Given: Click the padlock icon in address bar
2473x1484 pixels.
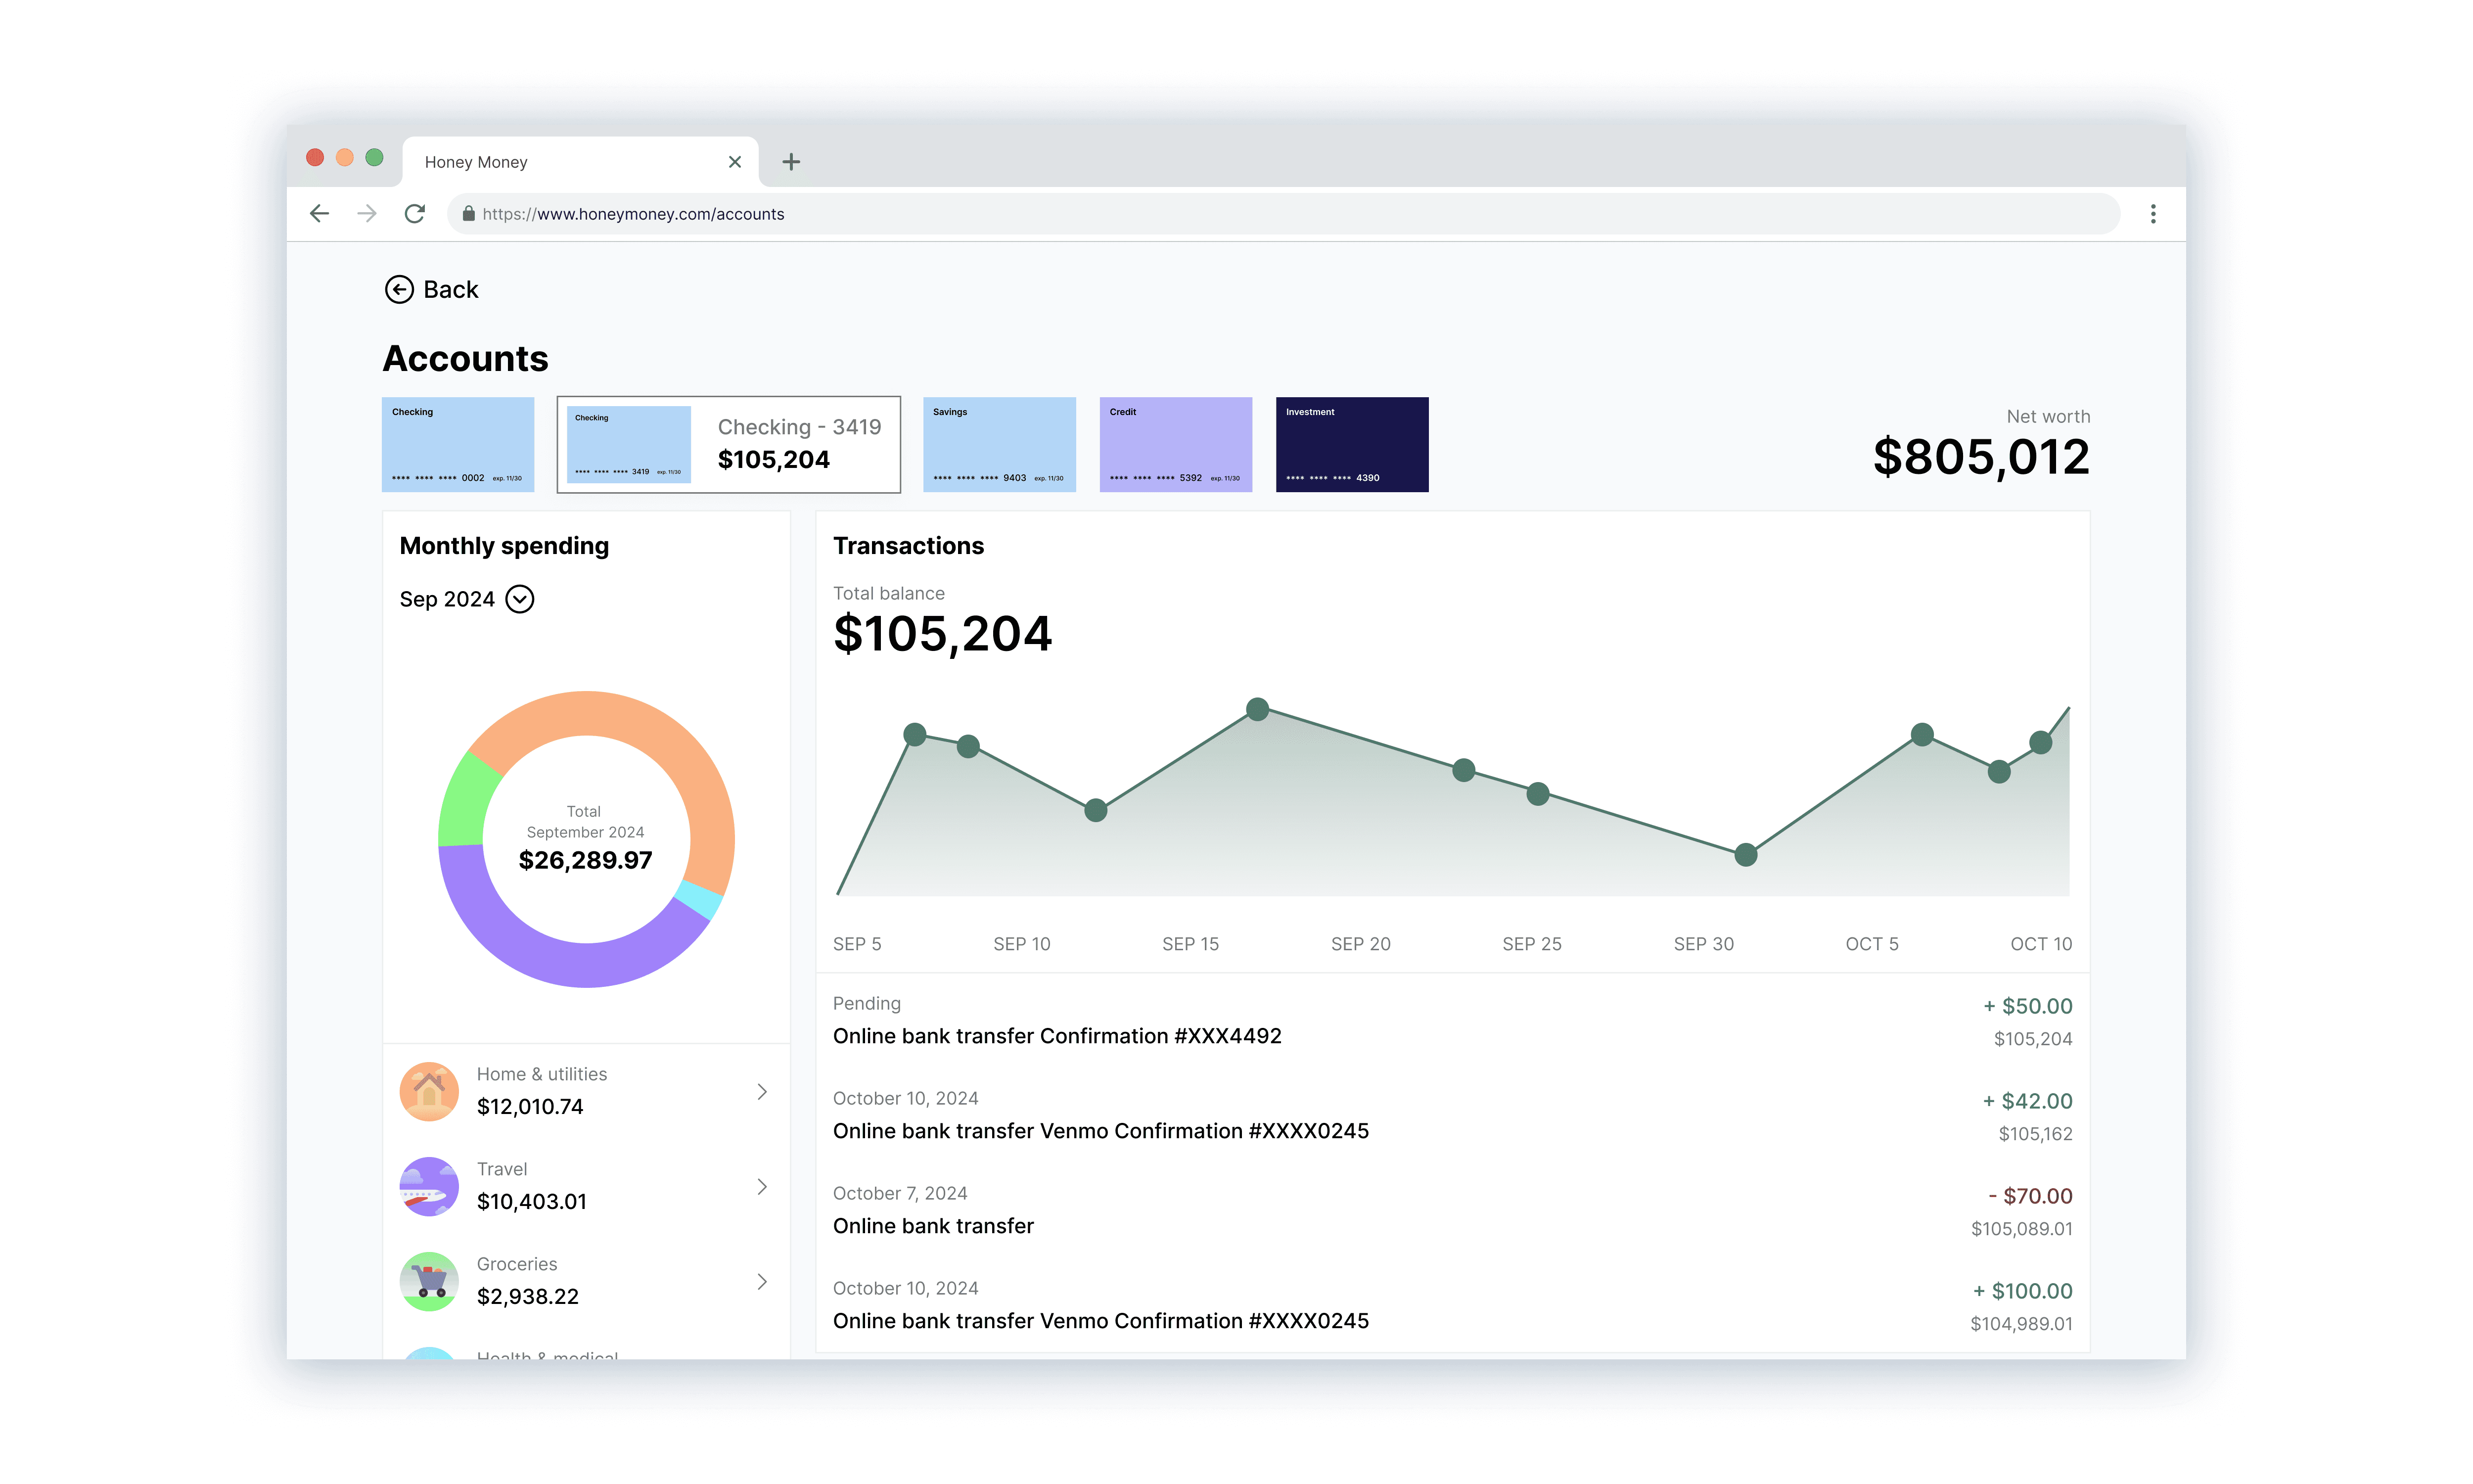Looking at the screenshot, I should point(468,214).
